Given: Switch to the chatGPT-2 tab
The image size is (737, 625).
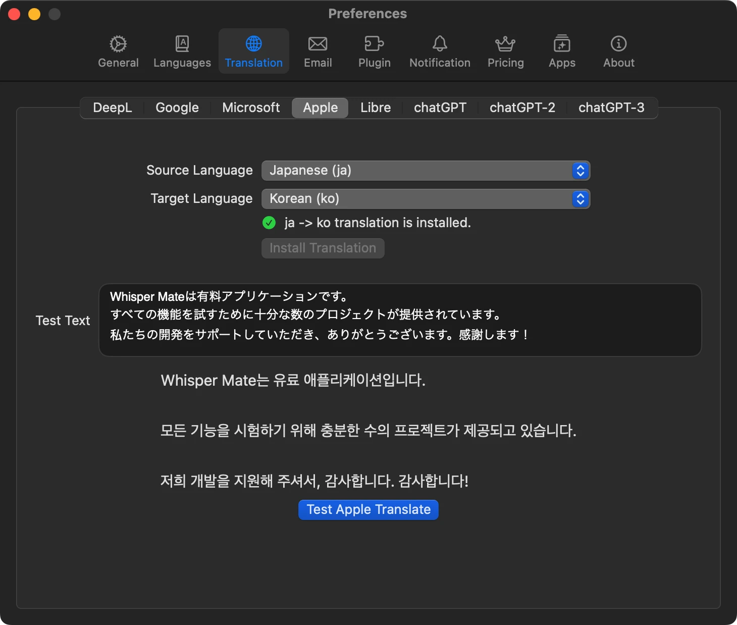Looking at the screenshot, I should (522, 108).
